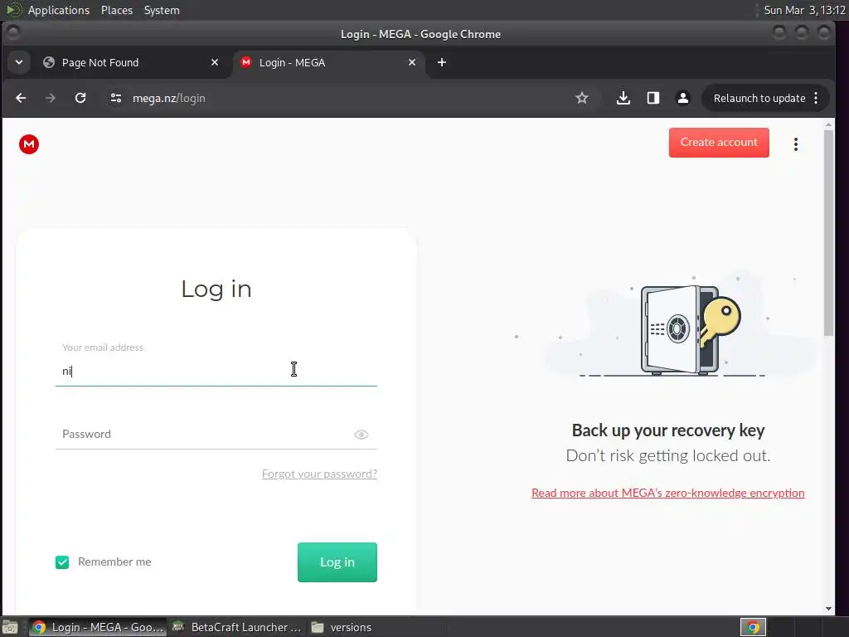Open versions folder taskbar item
Image resolution: width=849 pixels, height=637 pixels.
[x=342, y=627]
